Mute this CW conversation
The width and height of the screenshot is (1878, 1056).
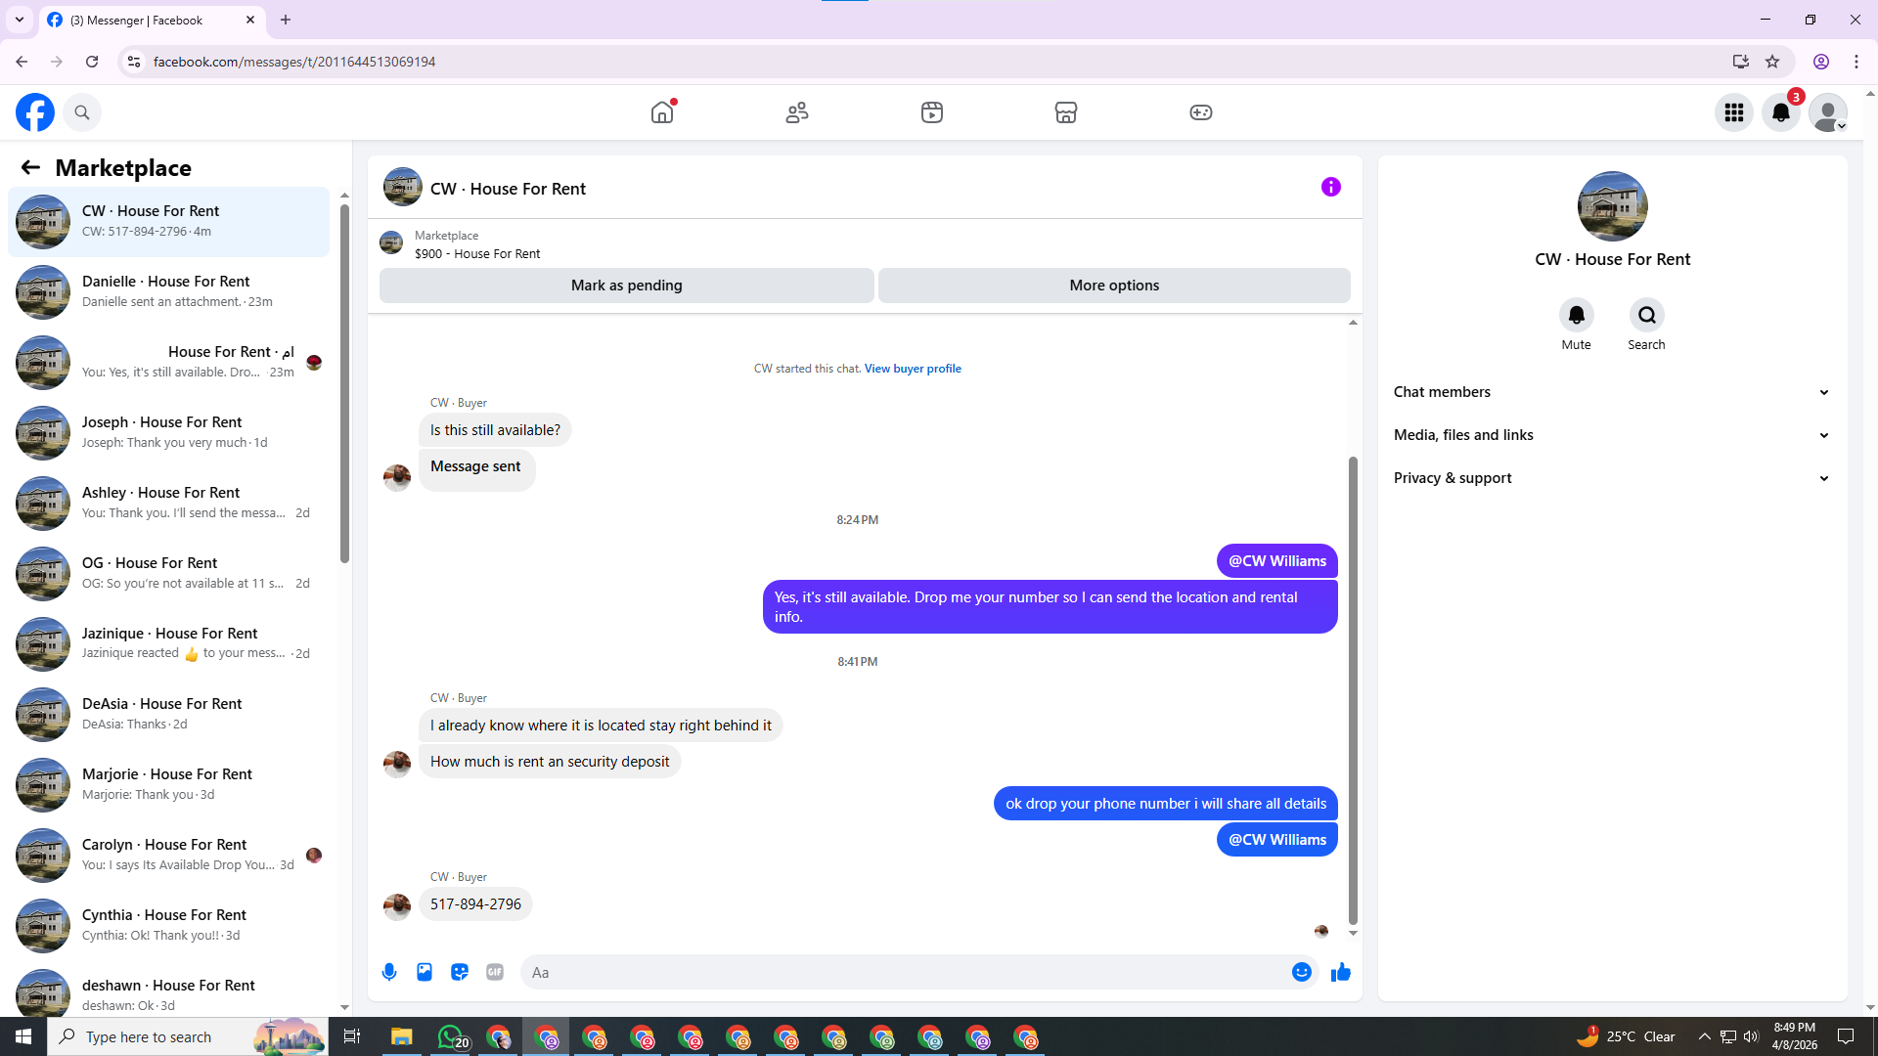click(1576, 315)
